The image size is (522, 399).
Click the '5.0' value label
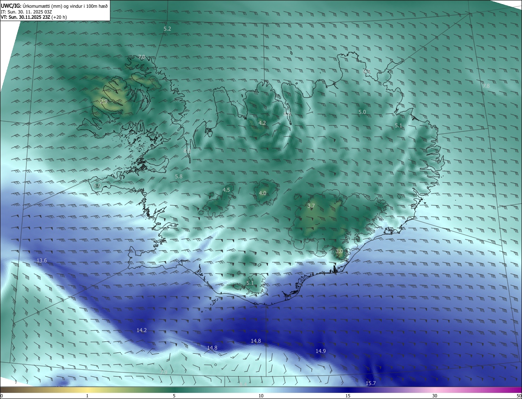click(362, 112)
